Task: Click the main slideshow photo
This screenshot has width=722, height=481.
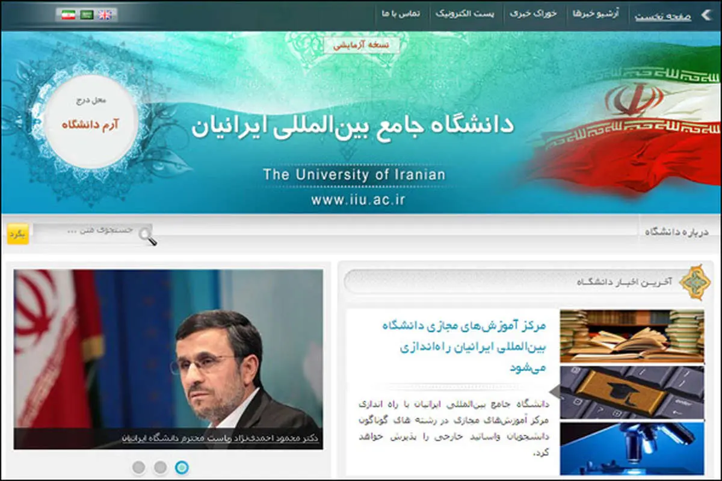Action: coord(168,359)
